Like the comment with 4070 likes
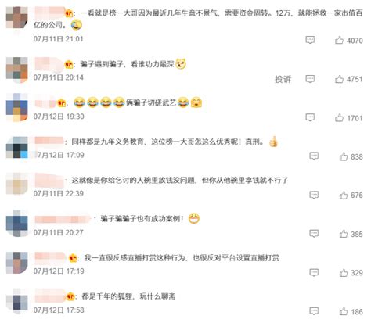Screen dimensions: 371x323 pyautogui.click(x=339, y=40)
